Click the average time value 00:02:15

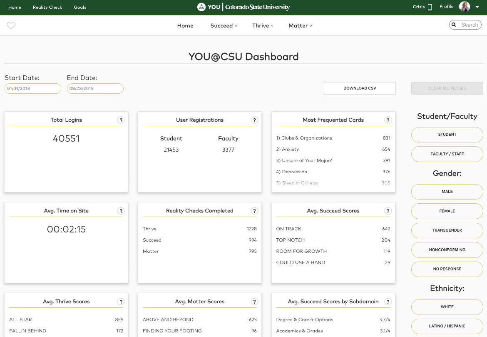pos(66,229)
